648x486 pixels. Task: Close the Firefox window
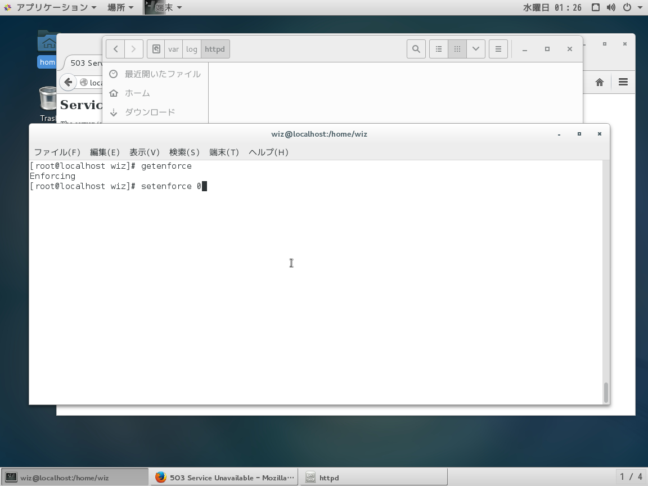625,44
